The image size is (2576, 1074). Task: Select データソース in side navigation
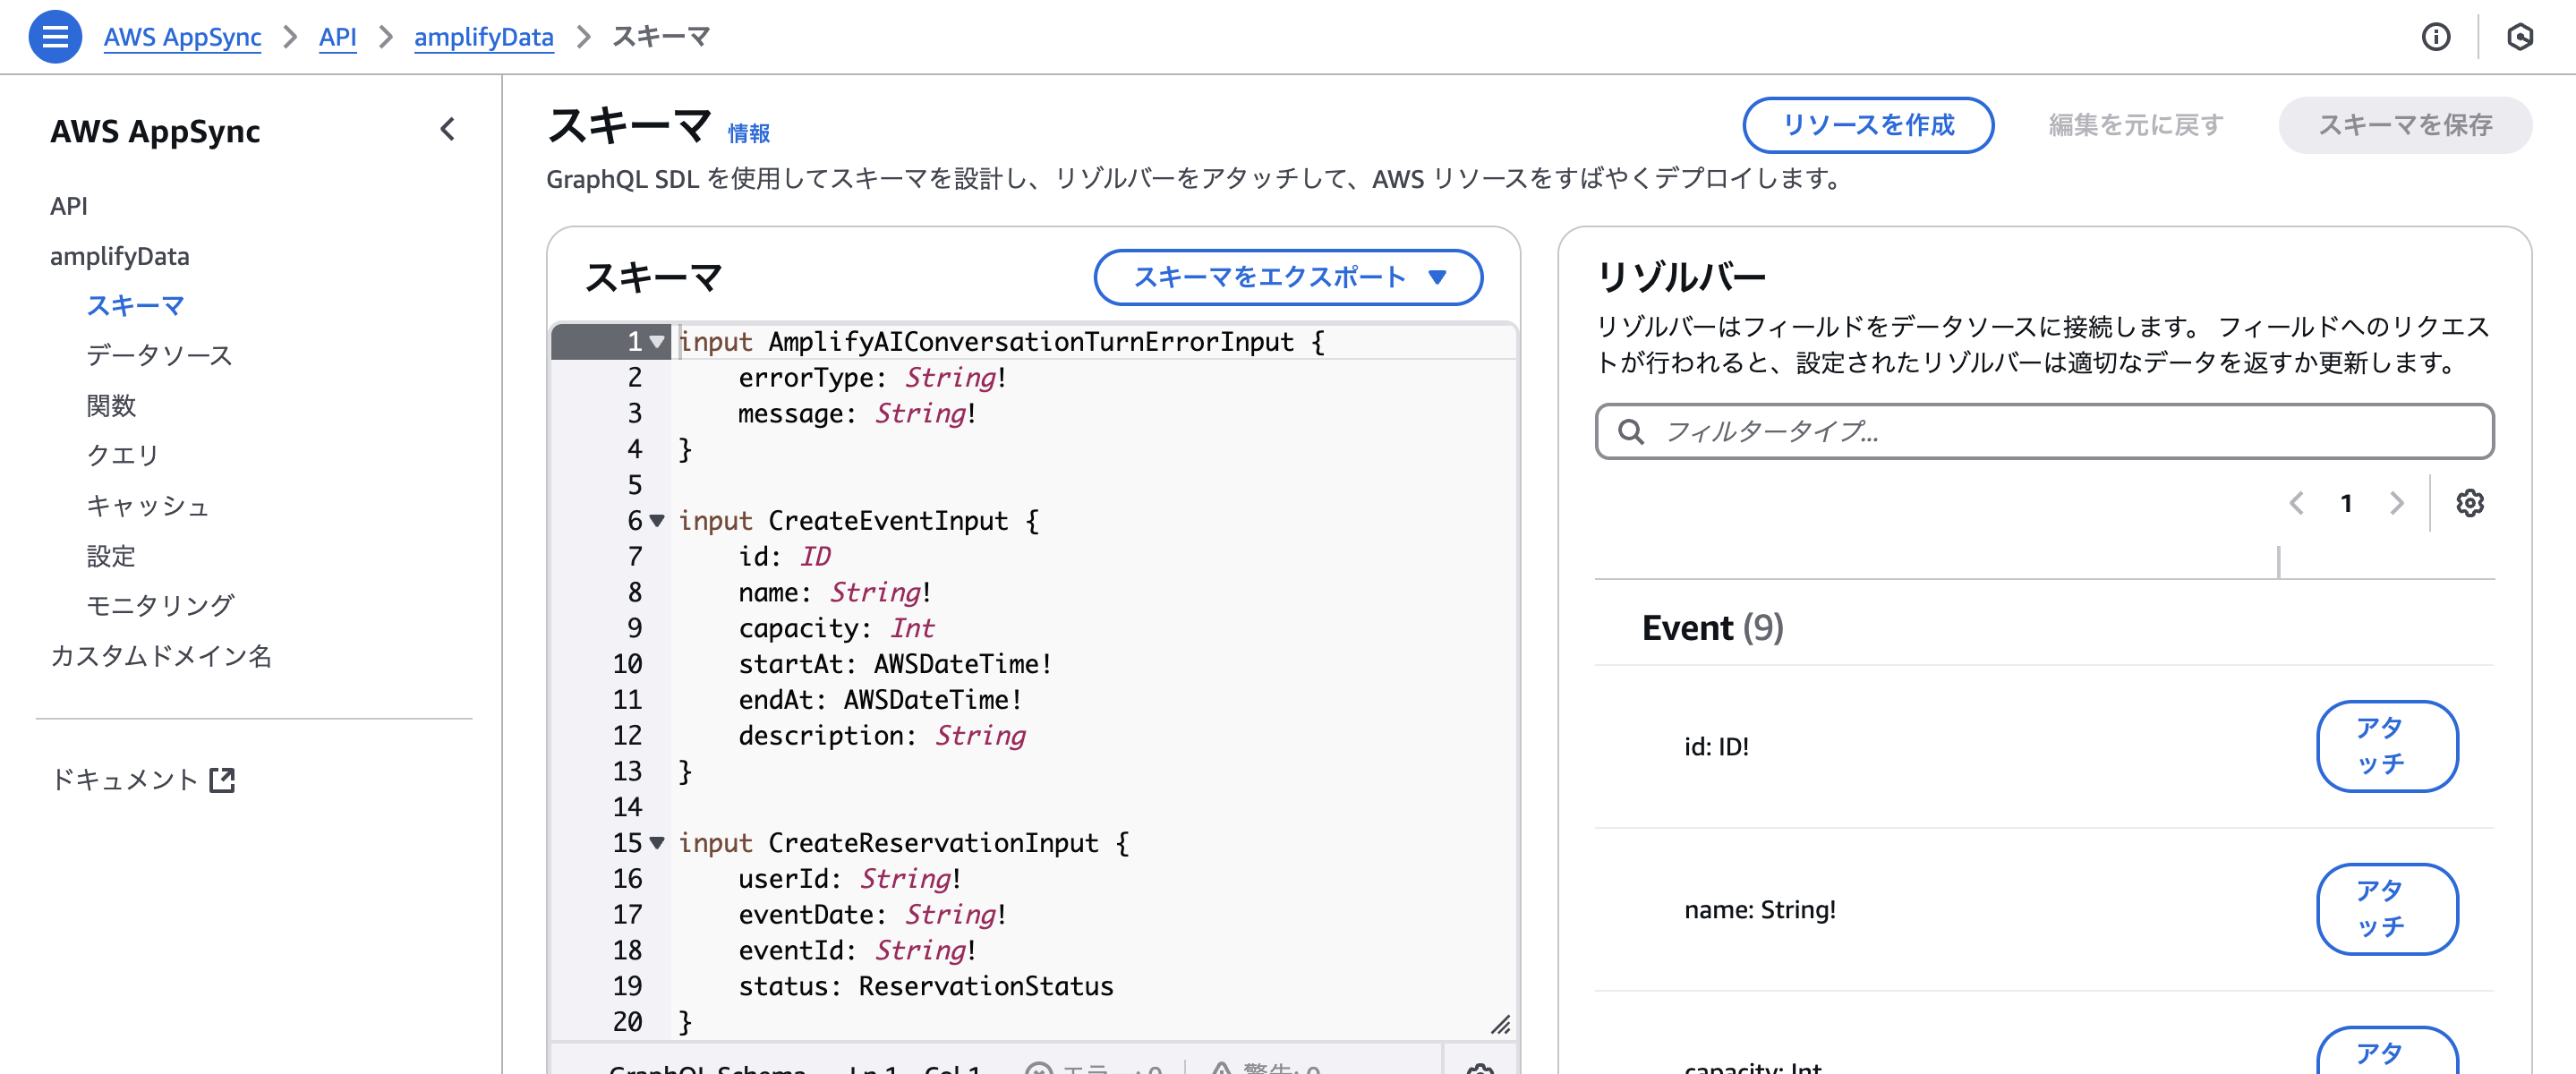tap(159, 355)
